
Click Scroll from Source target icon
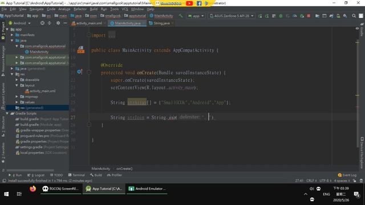[x=42, y=23]
